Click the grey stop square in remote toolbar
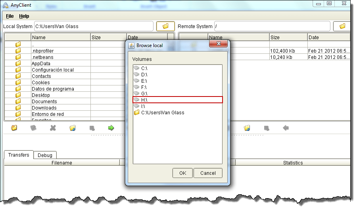This screenshot has height=212, width=357. pyautogui.click(x=267, y=128)
